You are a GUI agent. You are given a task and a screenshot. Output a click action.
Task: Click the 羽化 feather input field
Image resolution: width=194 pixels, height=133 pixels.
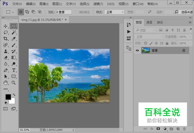pos(64,12)
